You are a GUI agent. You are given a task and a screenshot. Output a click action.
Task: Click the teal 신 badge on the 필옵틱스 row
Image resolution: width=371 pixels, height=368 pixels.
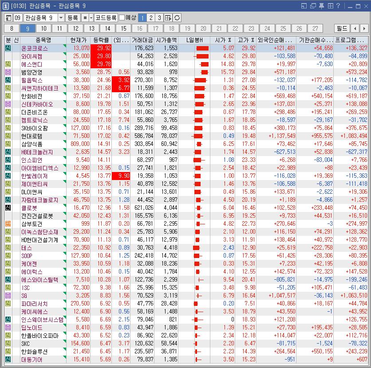point(8,80)
